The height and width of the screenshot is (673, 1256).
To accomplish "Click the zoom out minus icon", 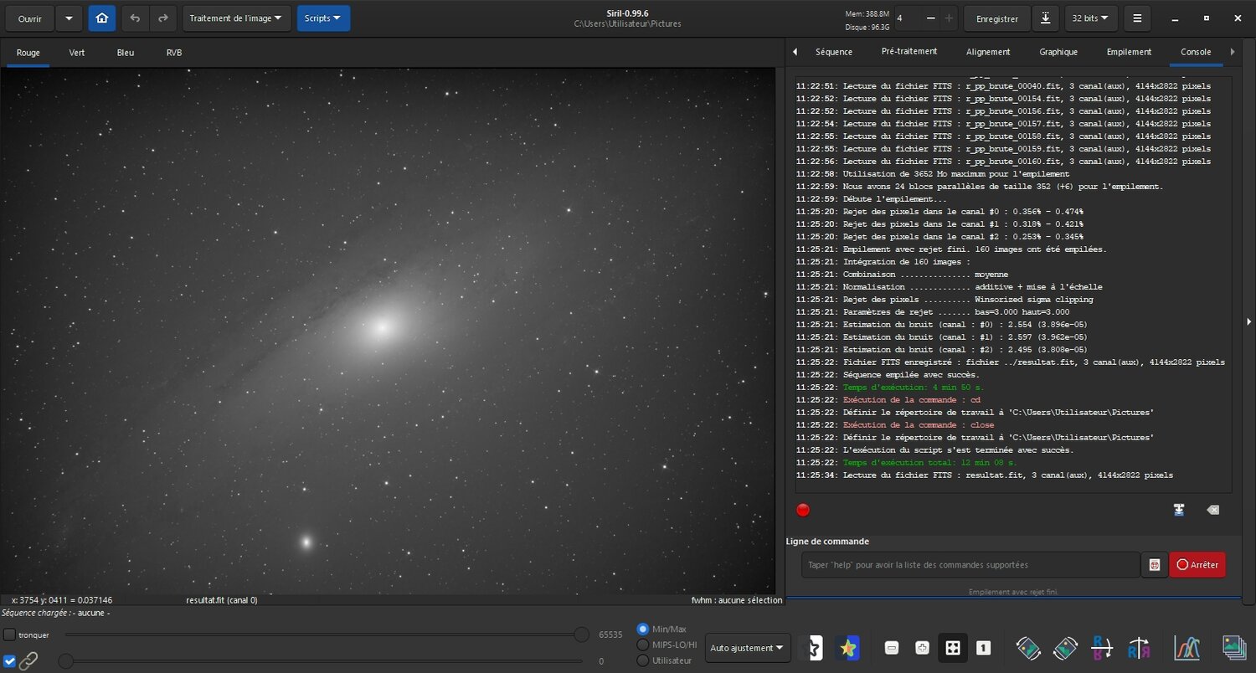I will (892, 648).
